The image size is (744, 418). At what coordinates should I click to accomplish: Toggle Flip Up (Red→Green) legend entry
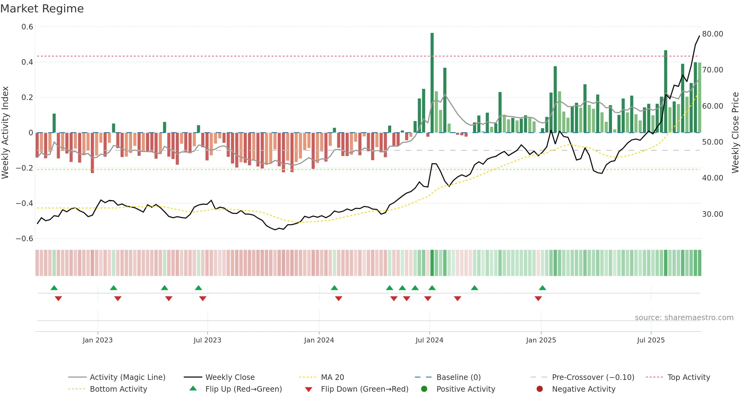tap(236, 389)
